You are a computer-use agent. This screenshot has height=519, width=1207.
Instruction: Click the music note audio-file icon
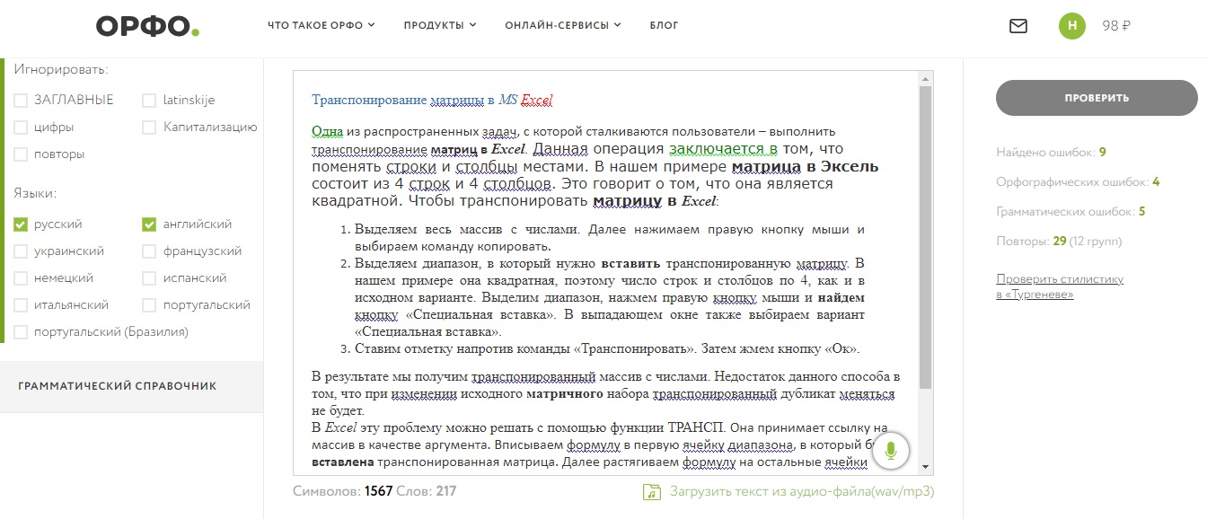coord(653,491)
